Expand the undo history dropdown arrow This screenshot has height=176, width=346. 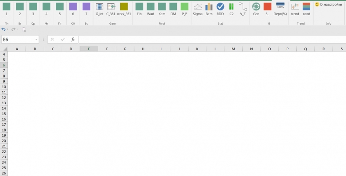coord(7,29)
